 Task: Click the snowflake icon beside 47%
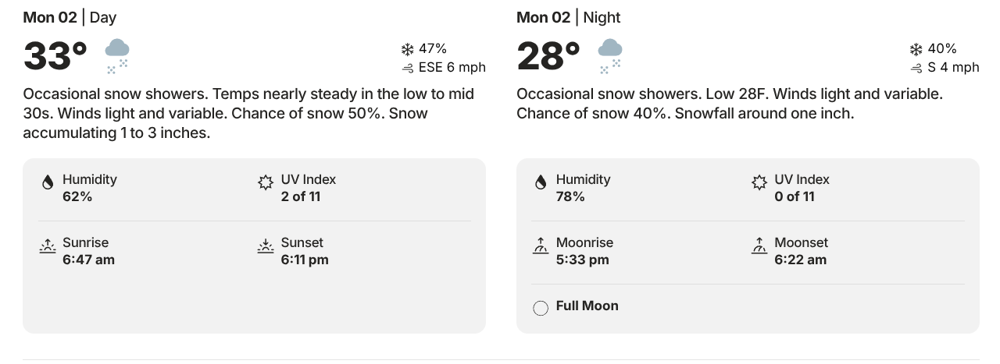[x=407, y=49]
